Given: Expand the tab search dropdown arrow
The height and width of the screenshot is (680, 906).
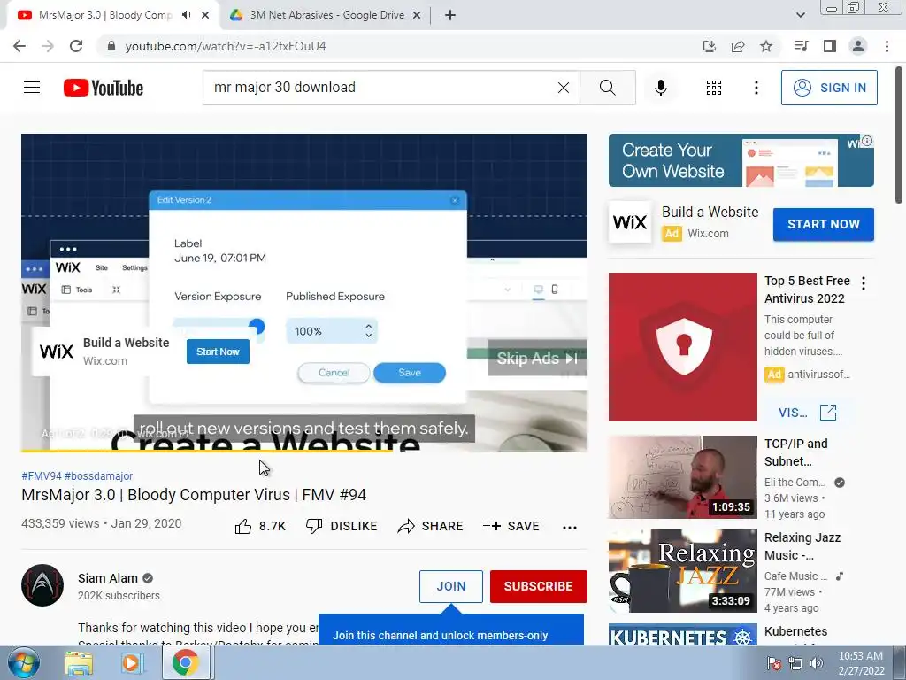Looking at the screenshot, I should [x=800, y=15].
